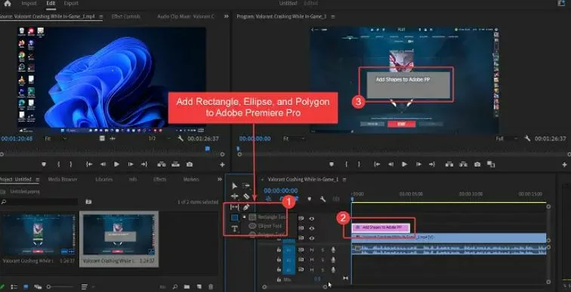Open the Info tab in Project panel
The height and width of the screenshot is (292, 571).
[133, 180]
